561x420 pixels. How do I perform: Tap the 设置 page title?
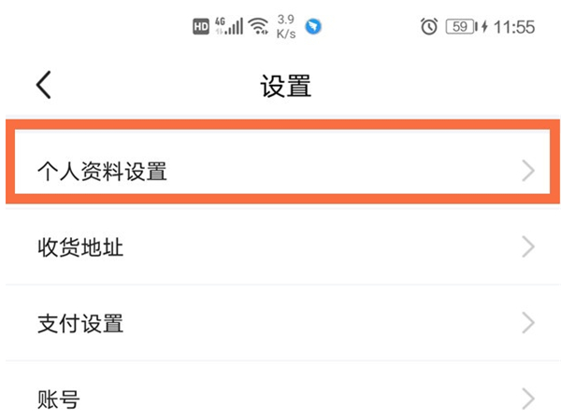pyautogui.click(x=285, y=87)
